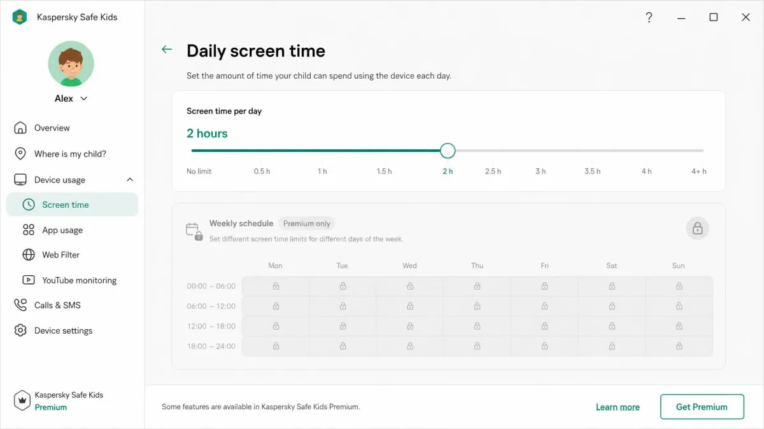Open the Calls & SMS phone icon
The height and width of the screenshot is (429, 764).
[20, 305]
